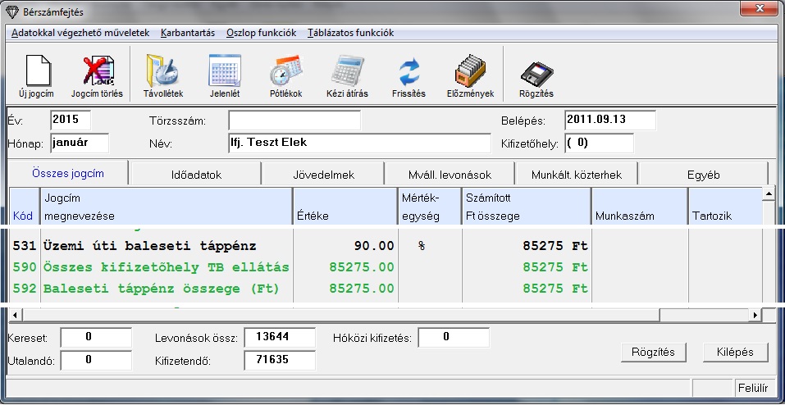Select the Üzemi úti baleseti táppénz row
Image resolution: width=785 pixels, height=405 pixels.
click(135, 246)
